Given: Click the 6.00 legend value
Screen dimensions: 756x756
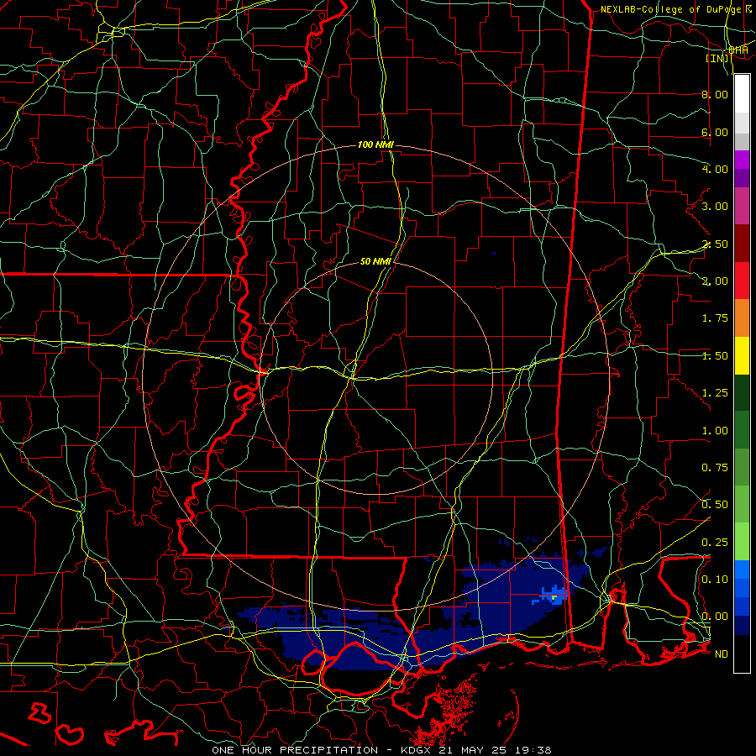Looking at the screenshot, I should 715,132.
